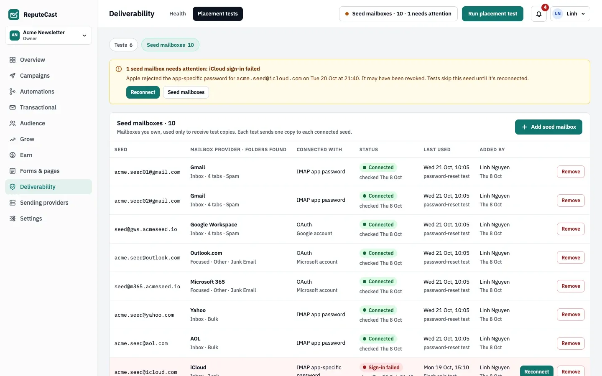Click Seed mailboxes button in the banner
Screen dimensions: 602x376
(186, 92)
